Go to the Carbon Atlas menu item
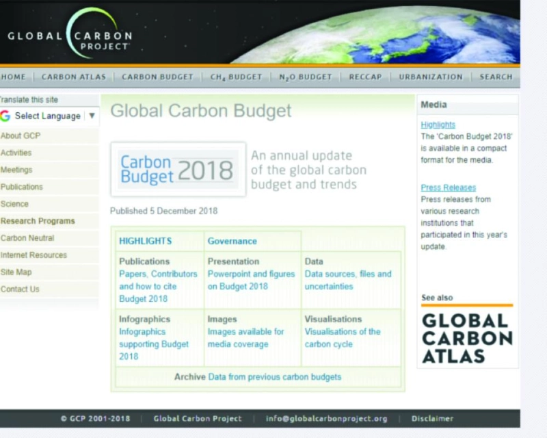Screen dimensions: 547x438 [x=74, y=77]
